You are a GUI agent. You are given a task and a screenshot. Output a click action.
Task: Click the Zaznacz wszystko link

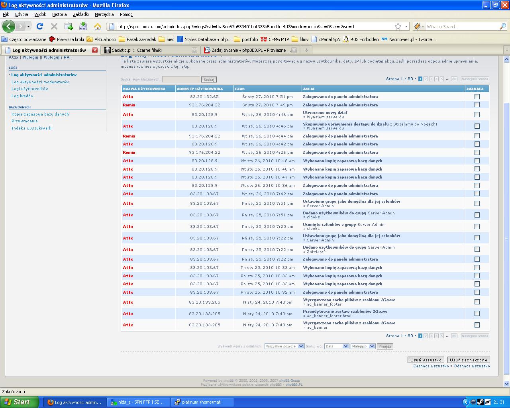(431, 366)
